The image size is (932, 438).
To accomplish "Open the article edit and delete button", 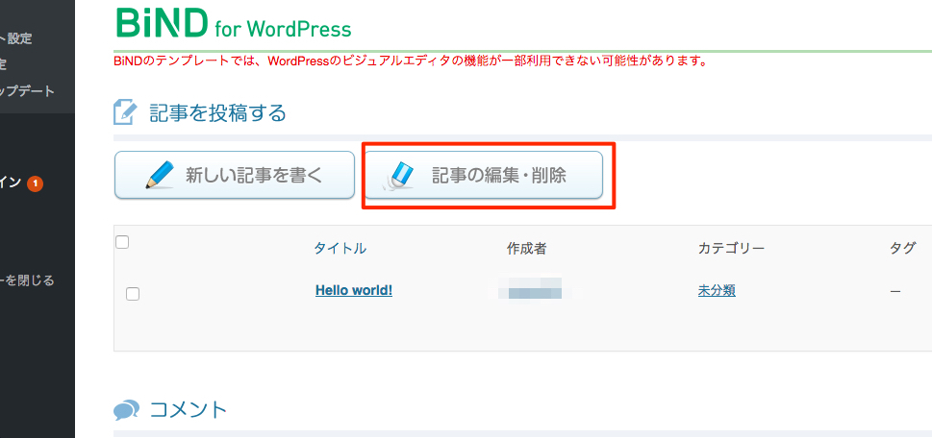I will point(483,175).
